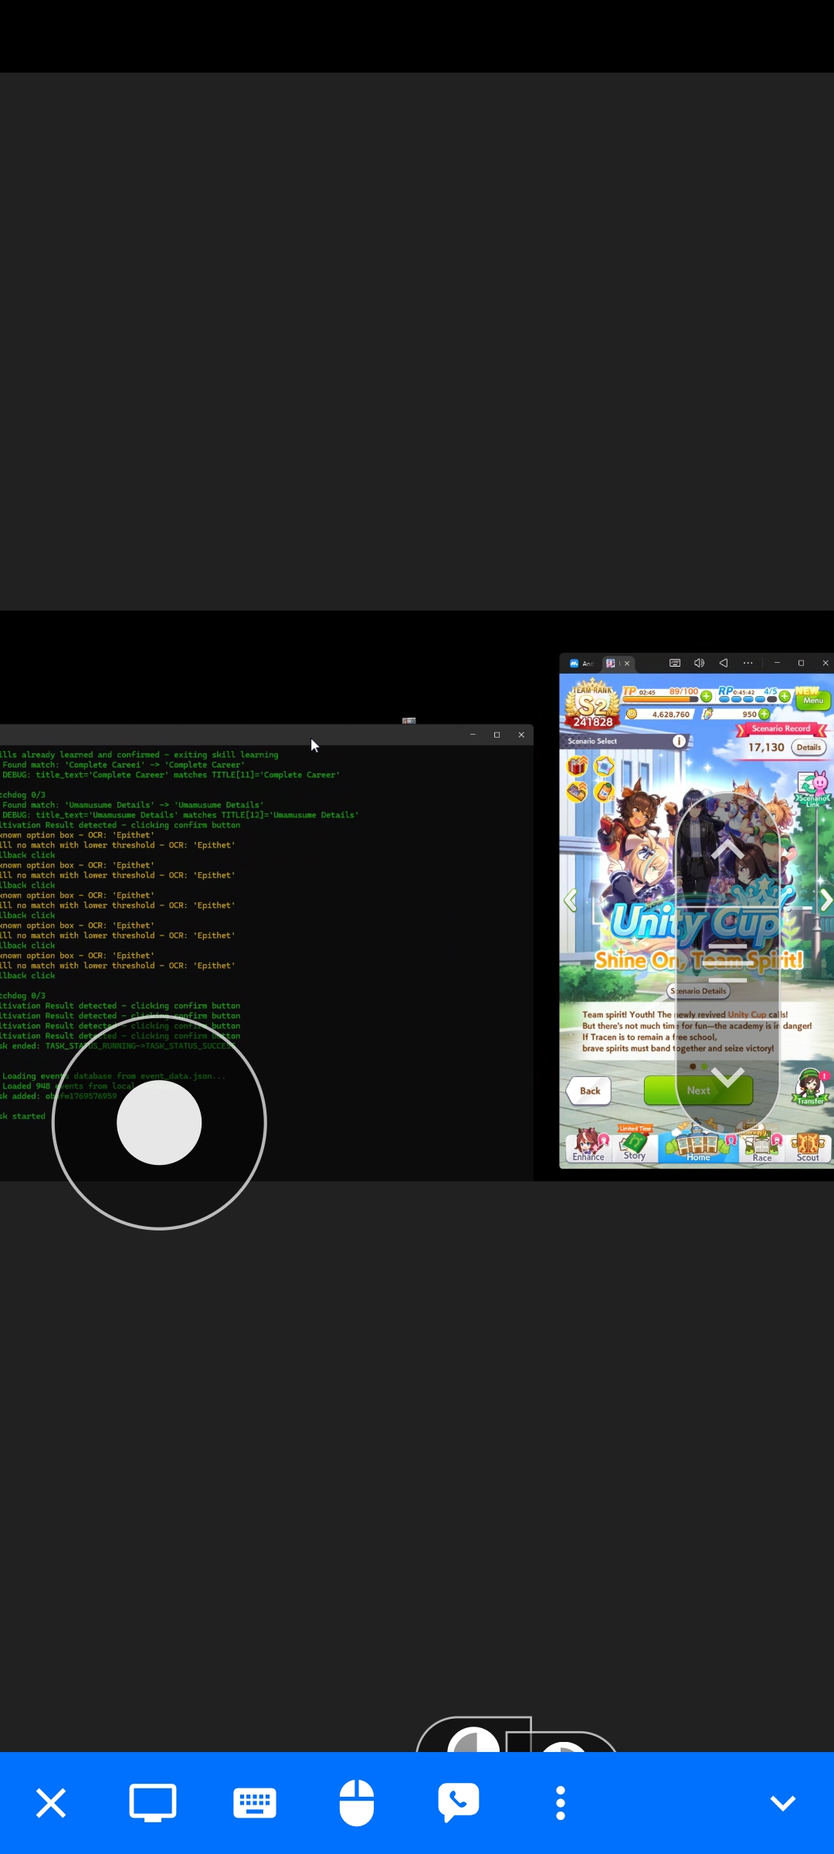Select console line 'Loaded 948 events from local'
This screenshot has height=1854, width=834.
pyautogui.click(x=68, y=1086)
